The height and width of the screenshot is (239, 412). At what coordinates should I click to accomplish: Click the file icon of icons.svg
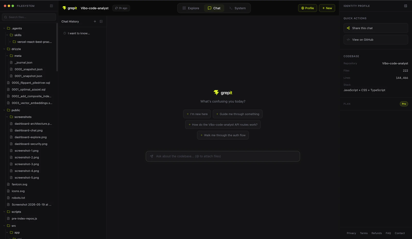pyautogui.click(x=8, y=191)
